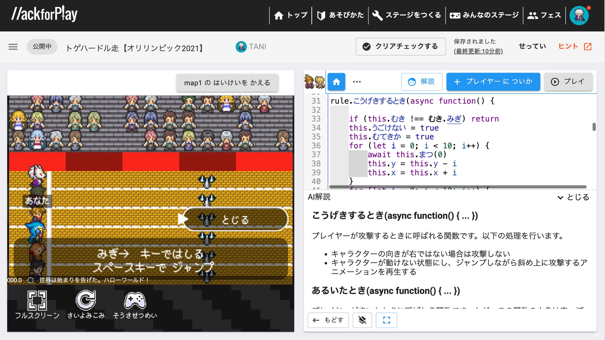This screenshot has width=605, height=340.
Task: Click the character sprites asset icon
Action: point(314,82)
